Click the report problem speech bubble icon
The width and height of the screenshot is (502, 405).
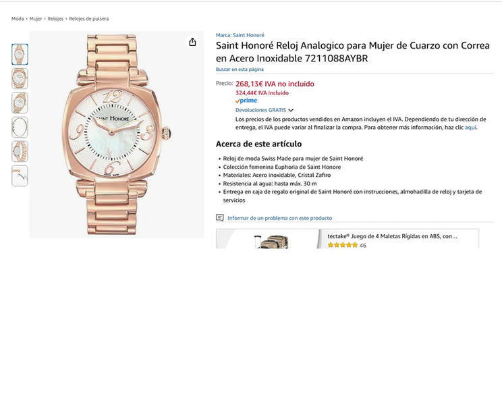[220, 218]
